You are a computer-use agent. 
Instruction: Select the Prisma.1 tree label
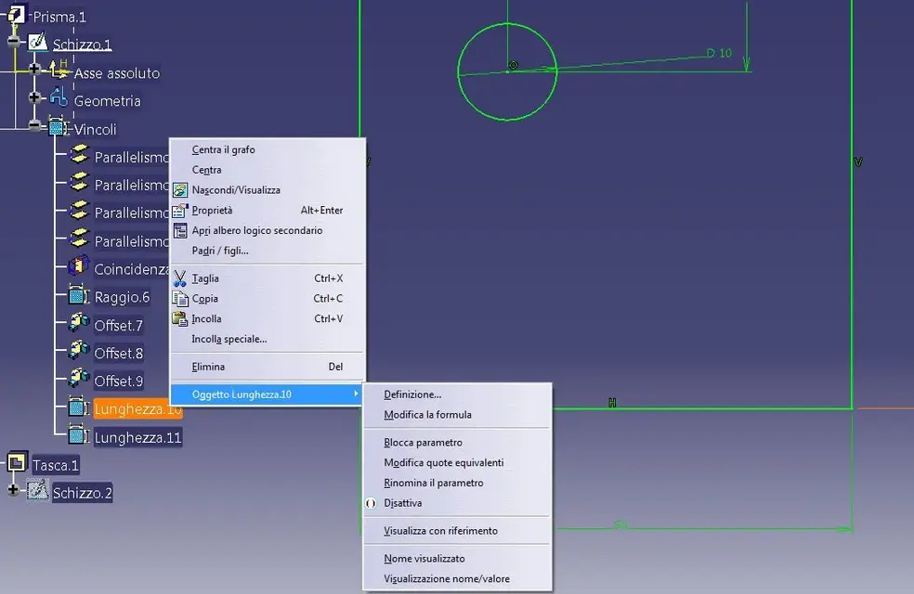click(x=59, y=17)
